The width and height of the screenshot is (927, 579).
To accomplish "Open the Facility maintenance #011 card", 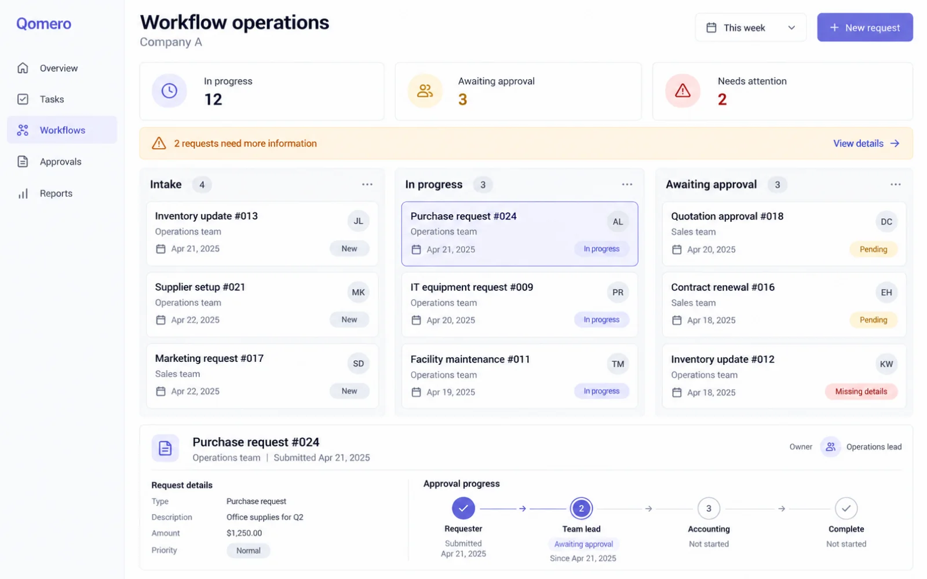I will [520, 376].
